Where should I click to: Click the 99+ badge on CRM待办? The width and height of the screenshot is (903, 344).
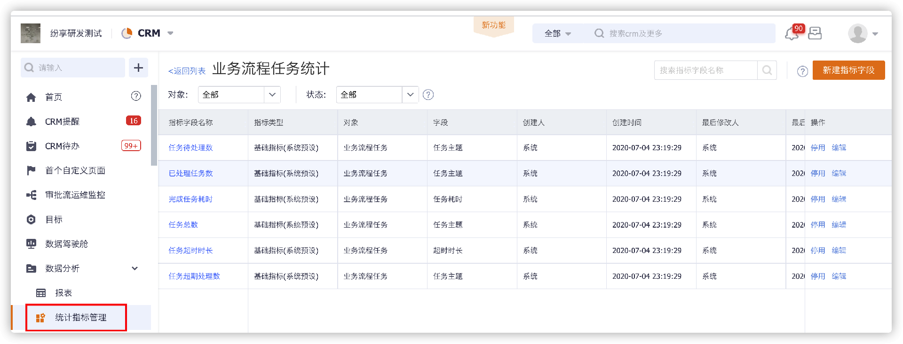(131, 145)
